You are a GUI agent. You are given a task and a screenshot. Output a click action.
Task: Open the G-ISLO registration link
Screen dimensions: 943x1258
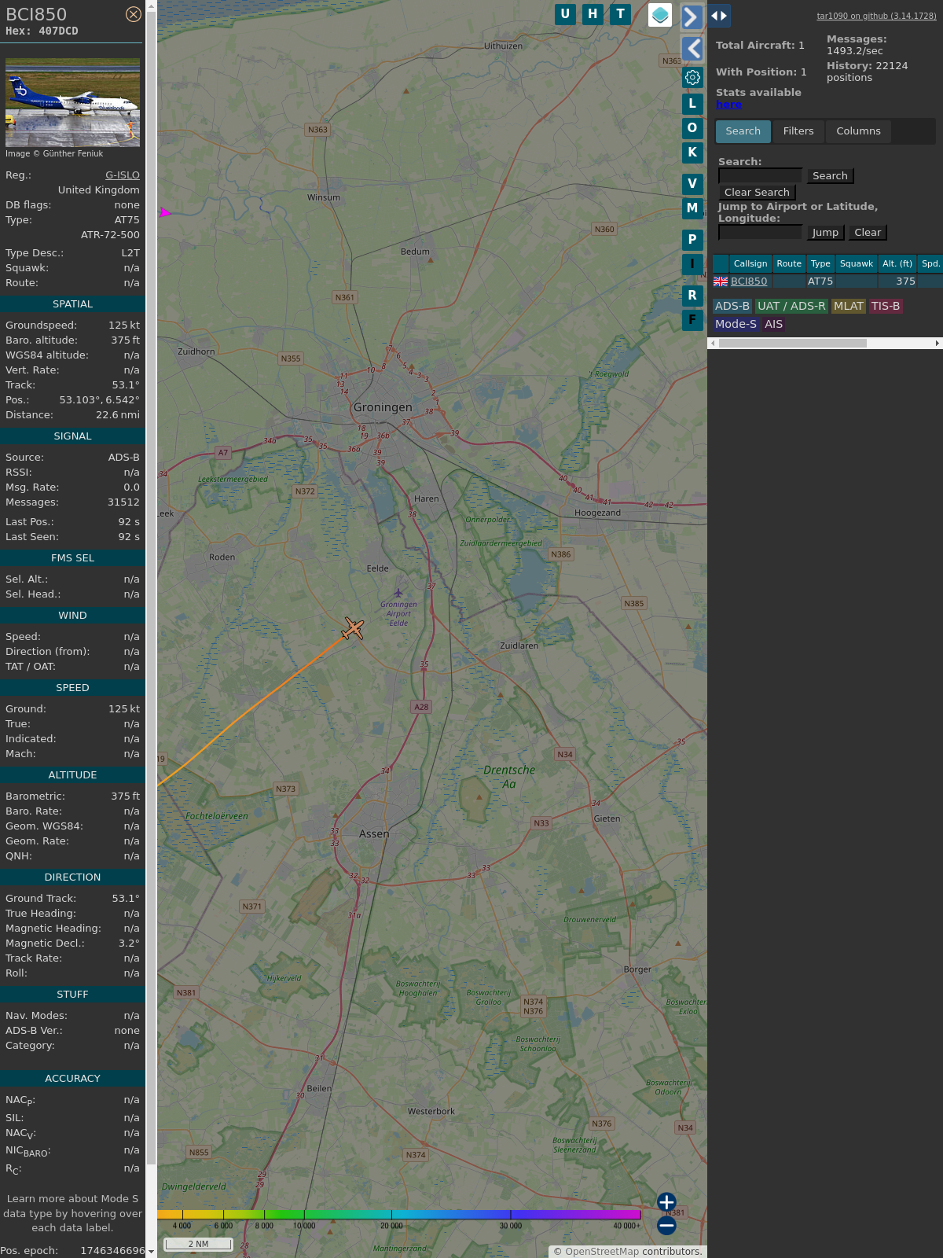click(x=123, y=175)
